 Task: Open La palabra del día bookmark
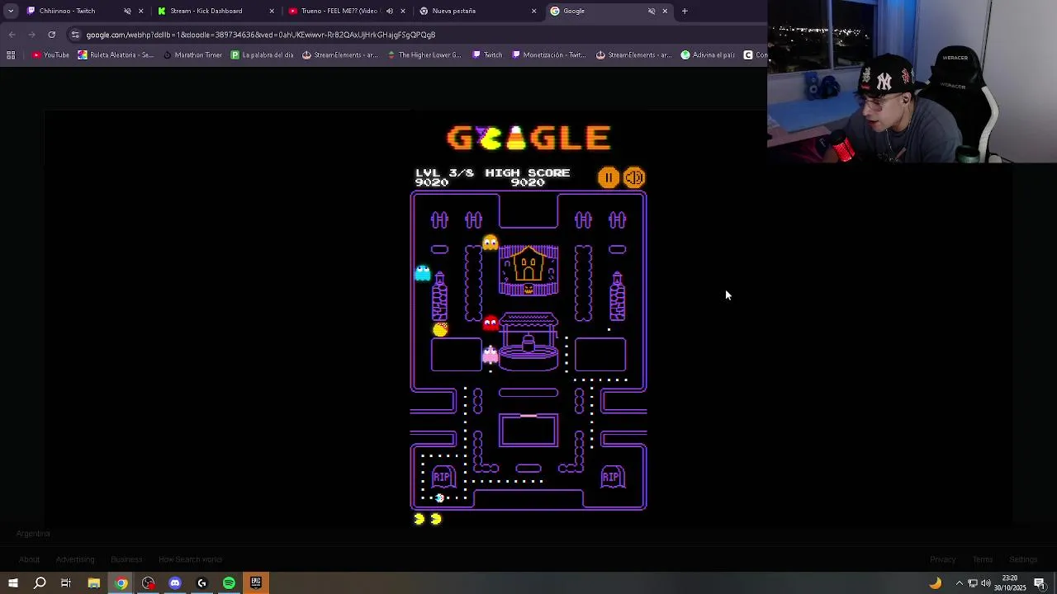pyautogui.click(x=262, y=55)
